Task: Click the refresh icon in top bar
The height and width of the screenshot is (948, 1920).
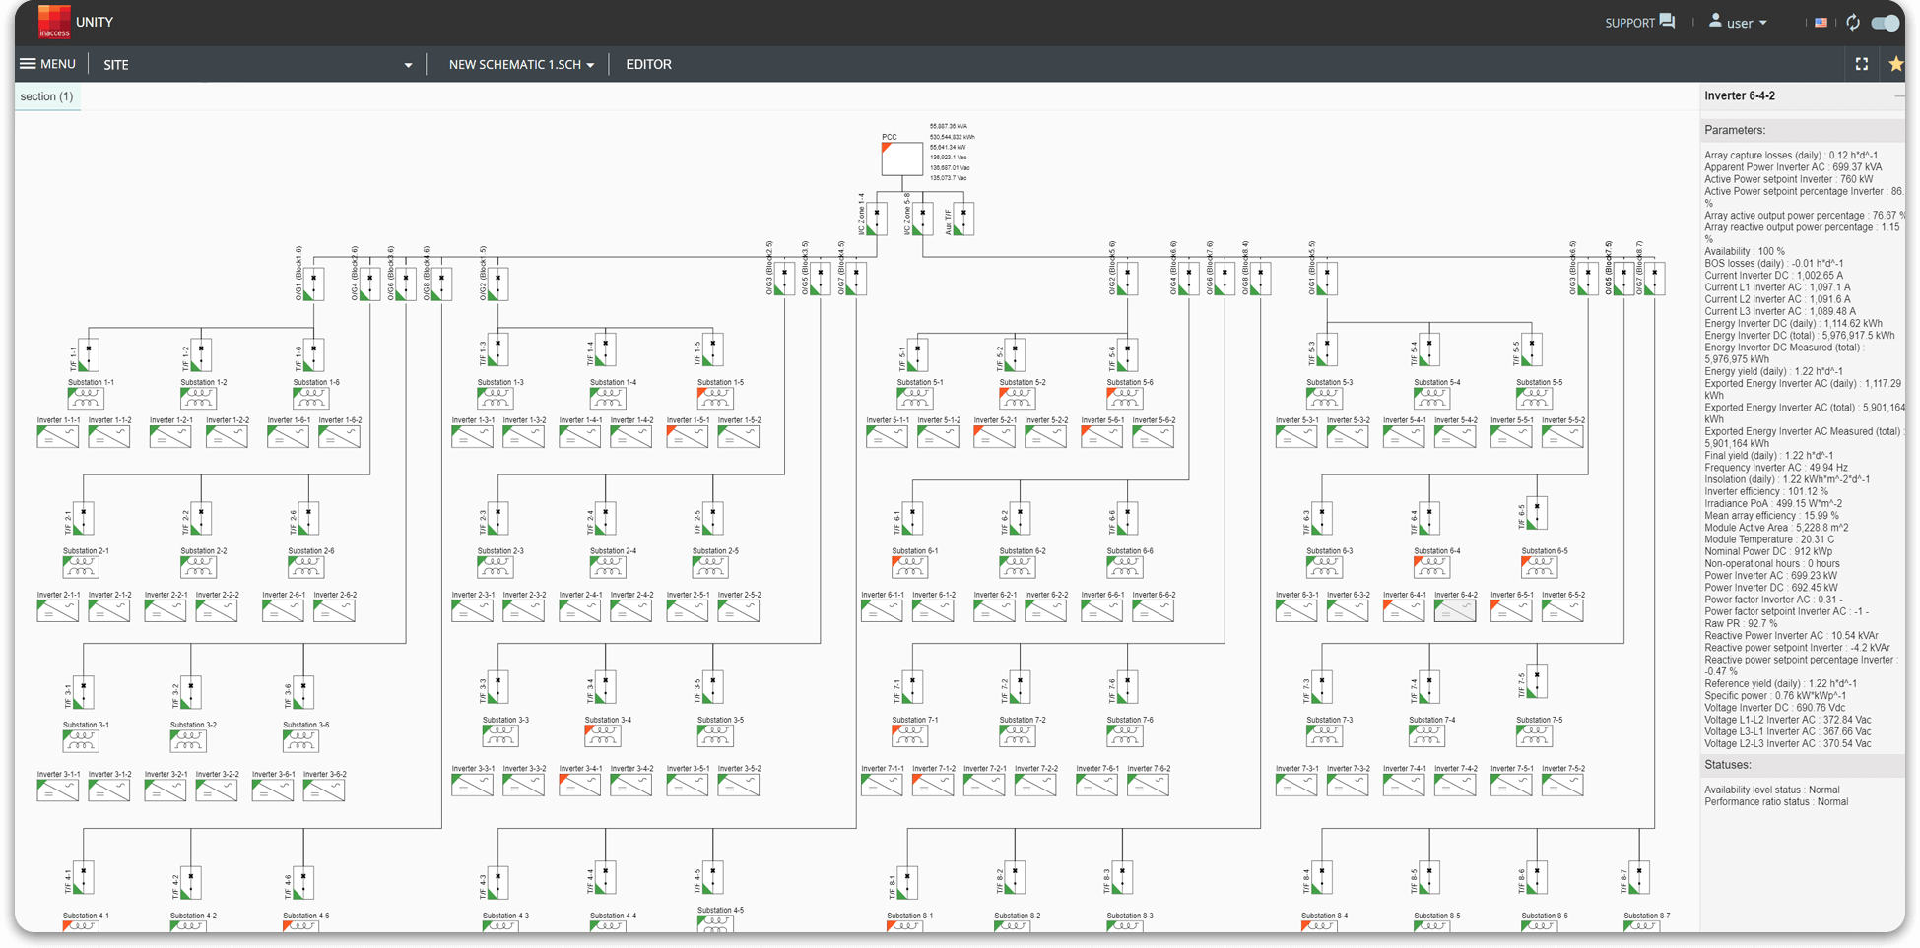Action: coord(1853,22)
